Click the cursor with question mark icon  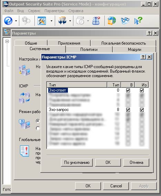[138, 21]
